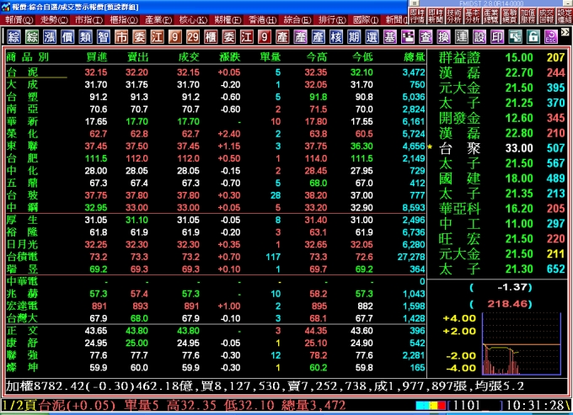
Task: Click the 價 toolbar icon
Action: [67, 36]
